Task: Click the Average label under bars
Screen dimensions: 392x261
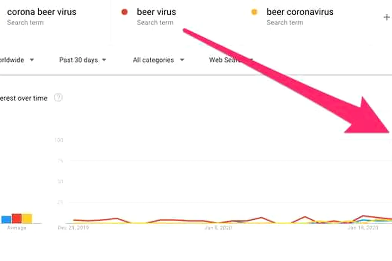Action: point(17,227)
